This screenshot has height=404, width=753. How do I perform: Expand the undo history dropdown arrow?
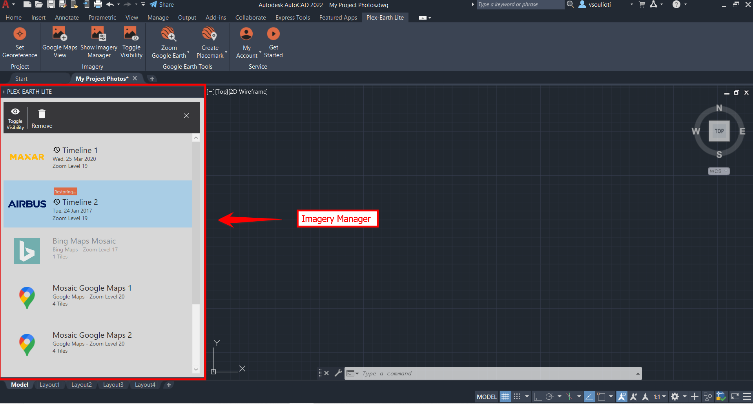pyautogui.click(x=119, y=4)
